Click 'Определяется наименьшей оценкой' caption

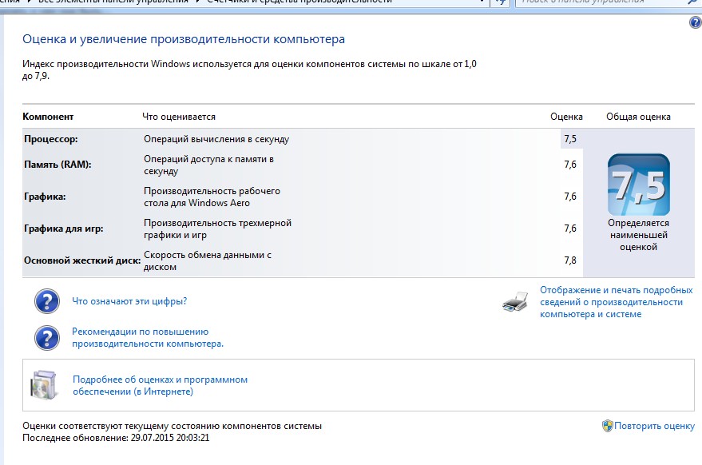(x=638, y=235)
